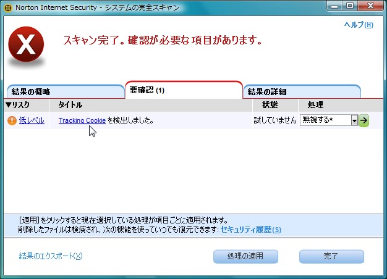
Task: Click the 結果のエクスポート(X) link
Action: (51, 256)
